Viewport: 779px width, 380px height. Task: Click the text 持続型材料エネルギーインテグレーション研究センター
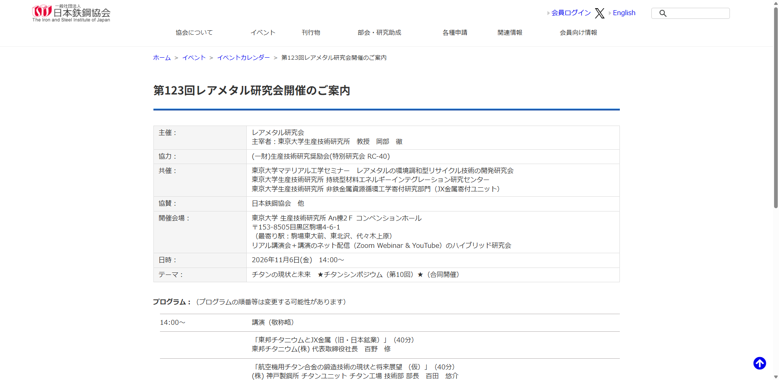click(408, 180)
